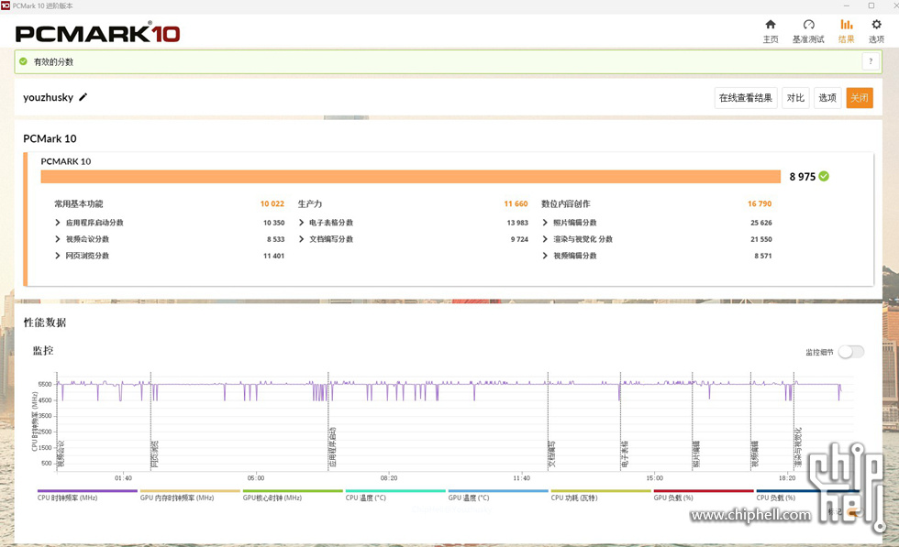Open the 选项 button beside 对比
Viewport: 899px width, 547px height.
click(x=827, y=98)
